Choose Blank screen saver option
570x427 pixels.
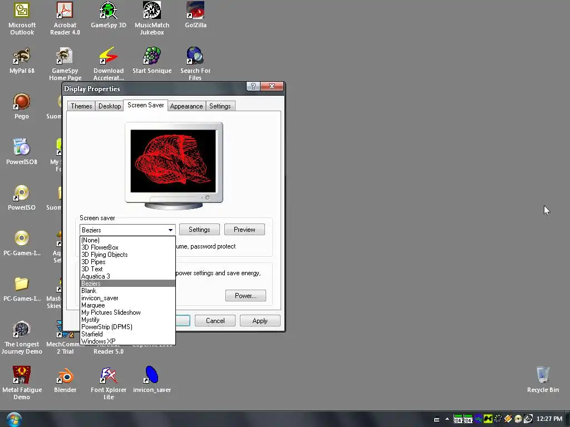[x=127, y=291]
